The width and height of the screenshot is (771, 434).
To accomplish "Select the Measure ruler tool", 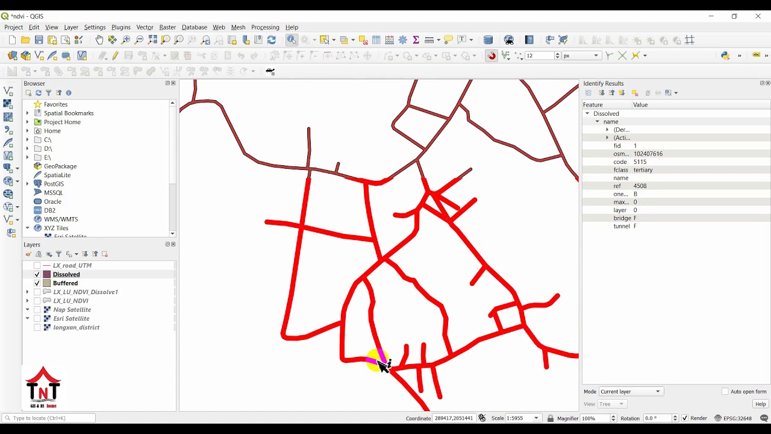I will (x=429, y=40).
